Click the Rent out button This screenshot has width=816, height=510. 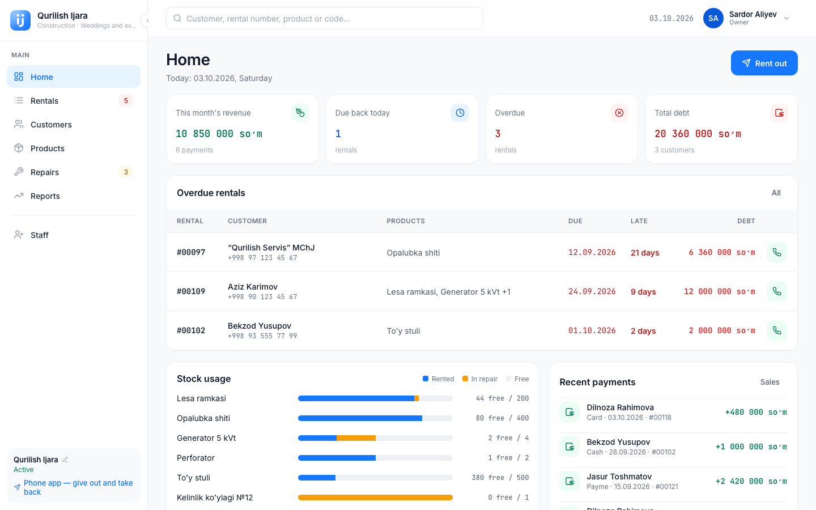[764, 63]
